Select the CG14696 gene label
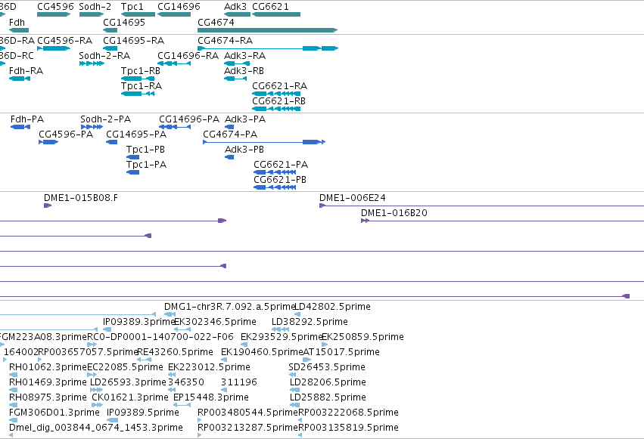 coord(179,7)
